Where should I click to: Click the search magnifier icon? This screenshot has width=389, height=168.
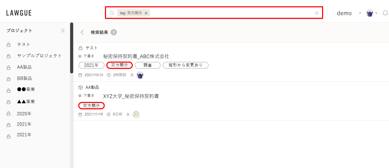pos(112,13)
